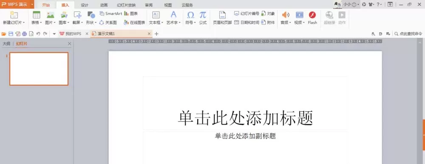The image size is (425, 164).
Task: Open the 小小 user account menu
Action: click(x=351, y=4)
